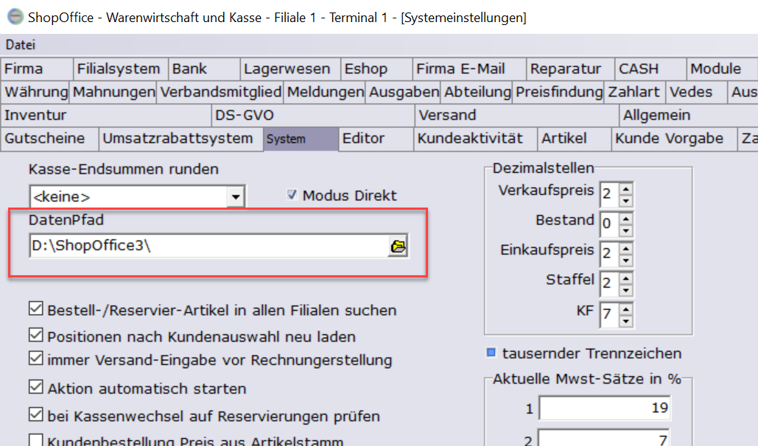Switch to the Inventur tab
Image resolution: width=758 pixels, height=446 pixels.
pyautogui.click(x=106, y=115)
